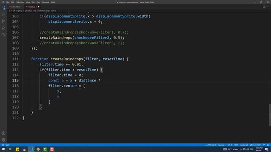The image size is (271, 152).
Task: Click the Visual Studio Code taskbar icon
Action: (31, 149)
